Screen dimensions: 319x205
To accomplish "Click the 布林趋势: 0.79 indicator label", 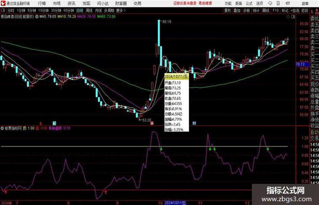I will 59,128.
